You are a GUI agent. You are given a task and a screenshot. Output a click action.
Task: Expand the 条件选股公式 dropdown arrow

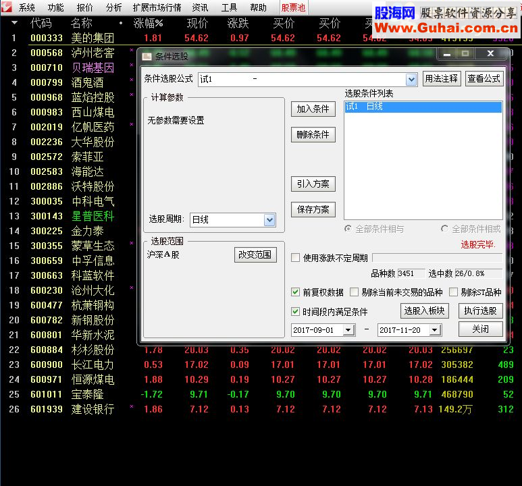(x=411, y=80)
